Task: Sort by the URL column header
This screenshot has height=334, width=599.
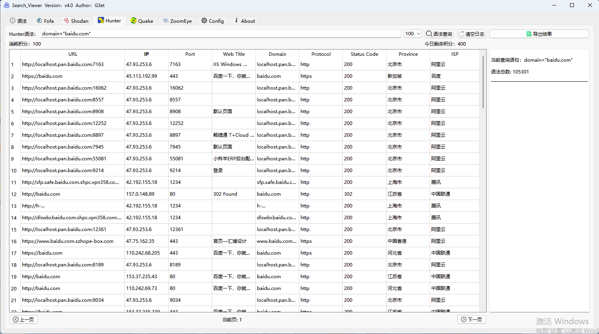Action: pos(73,54)
